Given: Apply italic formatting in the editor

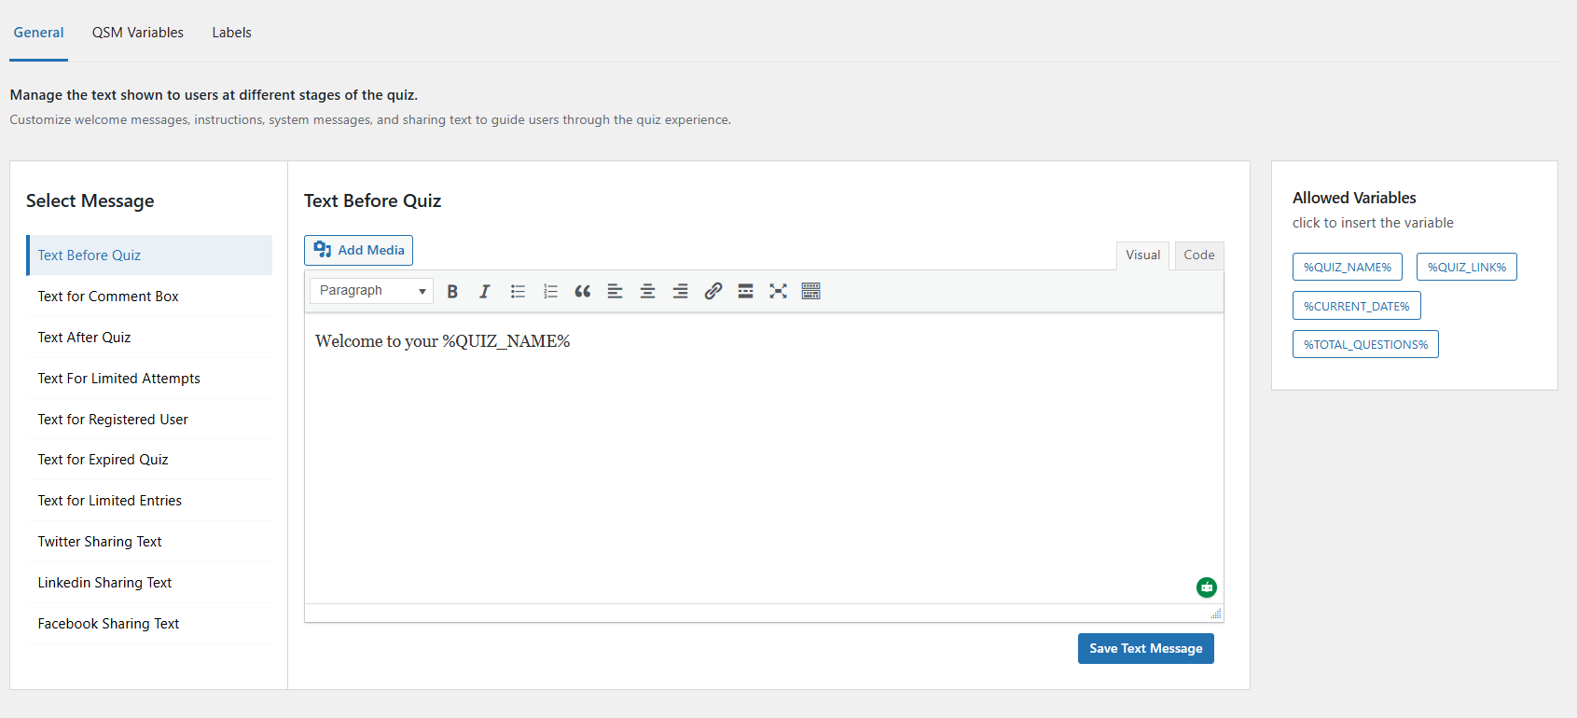Looking at the screenshot, I should tap(485, 291).
